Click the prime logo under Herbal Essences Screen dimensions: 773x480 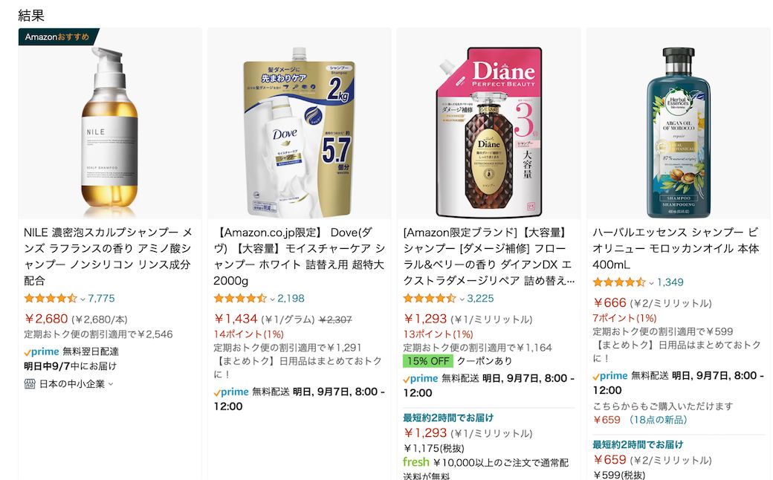click(x=610, y=376)
